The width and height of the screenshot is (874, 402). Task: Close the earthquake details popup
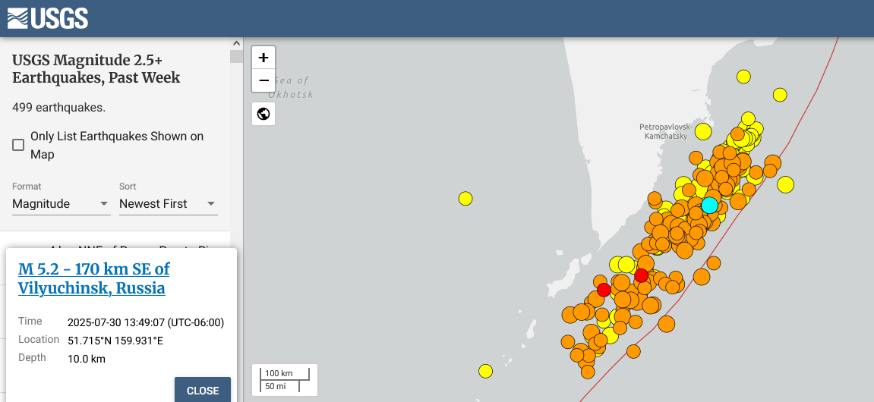click(203, 391)
